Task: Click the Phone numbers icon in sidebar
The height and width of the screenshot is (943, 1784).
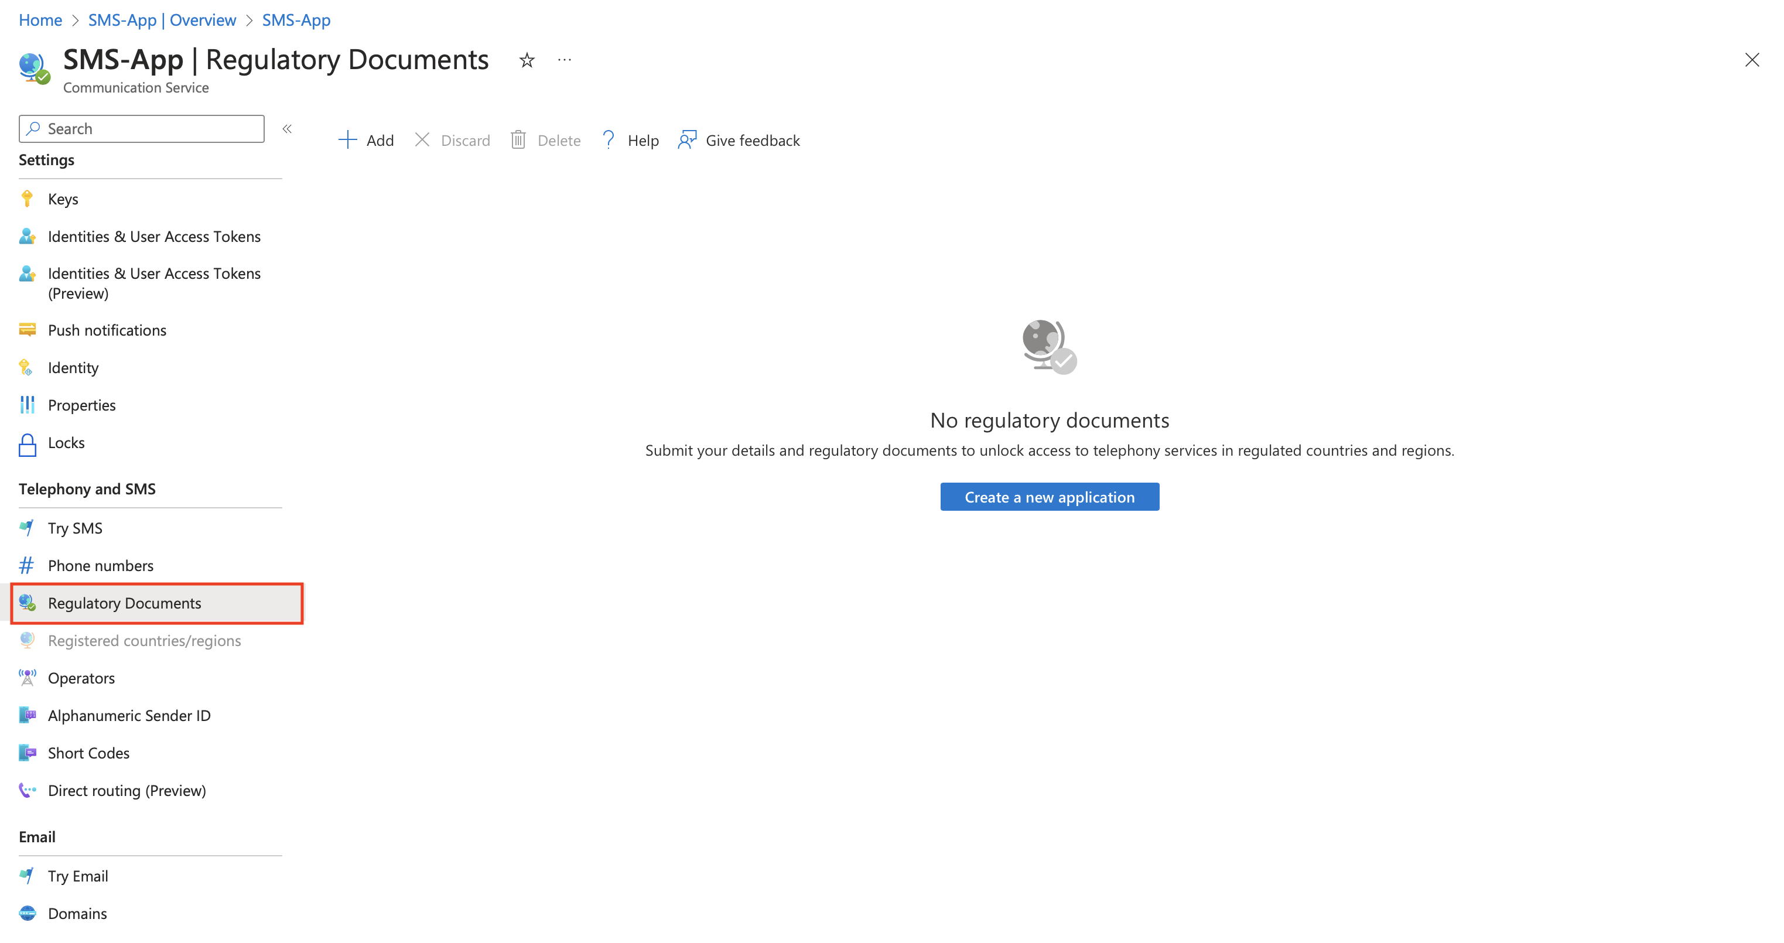Action: [x=27, y=565]
